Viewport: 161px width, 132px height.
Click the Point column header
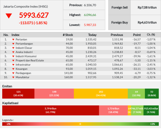[137, 35]
